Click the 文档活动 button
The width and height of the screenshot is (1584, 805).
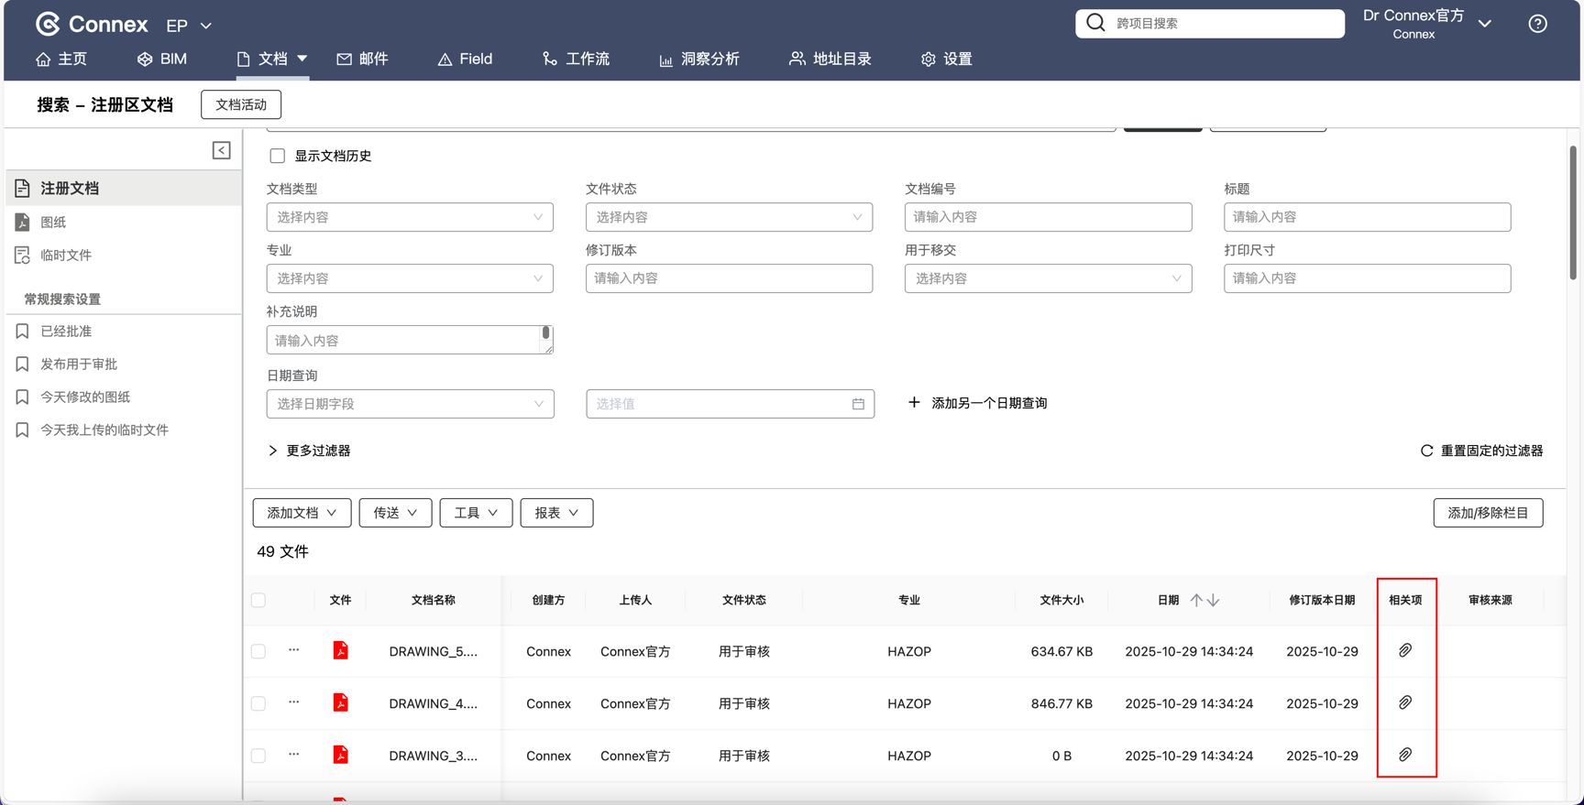click(x=241, y=104)
